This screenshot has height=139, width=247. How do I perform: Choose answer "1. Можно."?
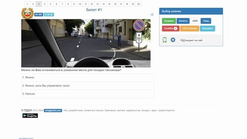tap(88, 77)
